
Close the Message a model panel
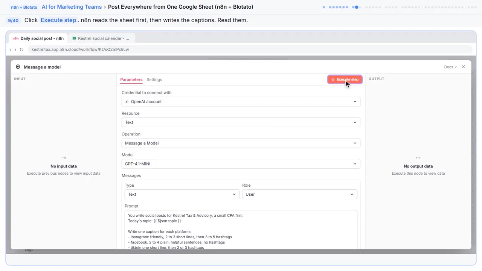coord(463,67)
